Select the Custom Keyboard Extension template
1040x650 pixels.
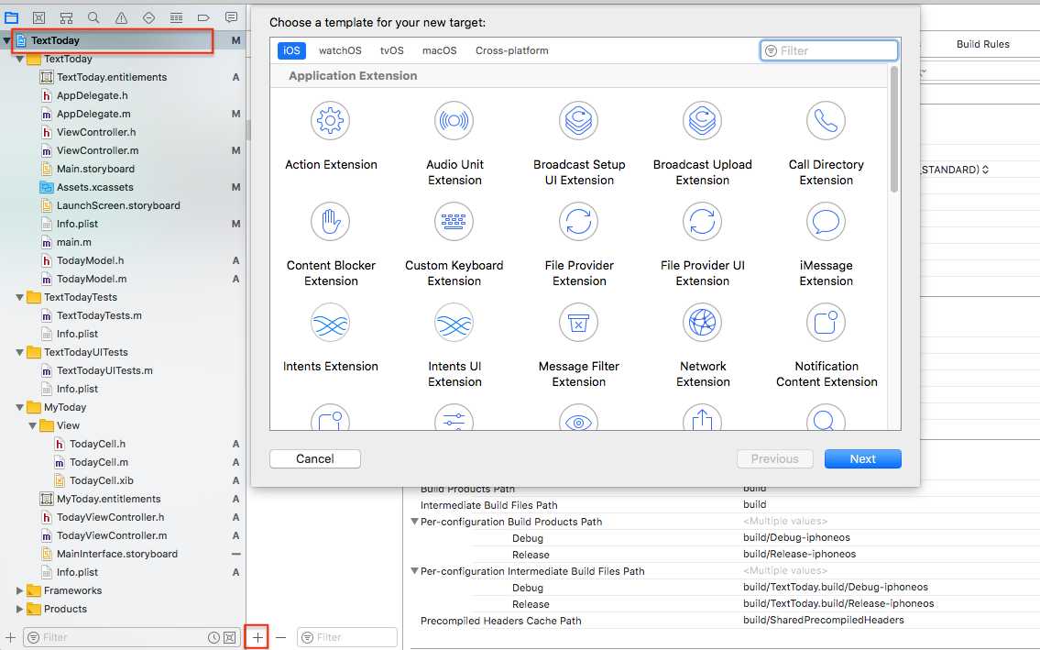[x=454, y=245]
